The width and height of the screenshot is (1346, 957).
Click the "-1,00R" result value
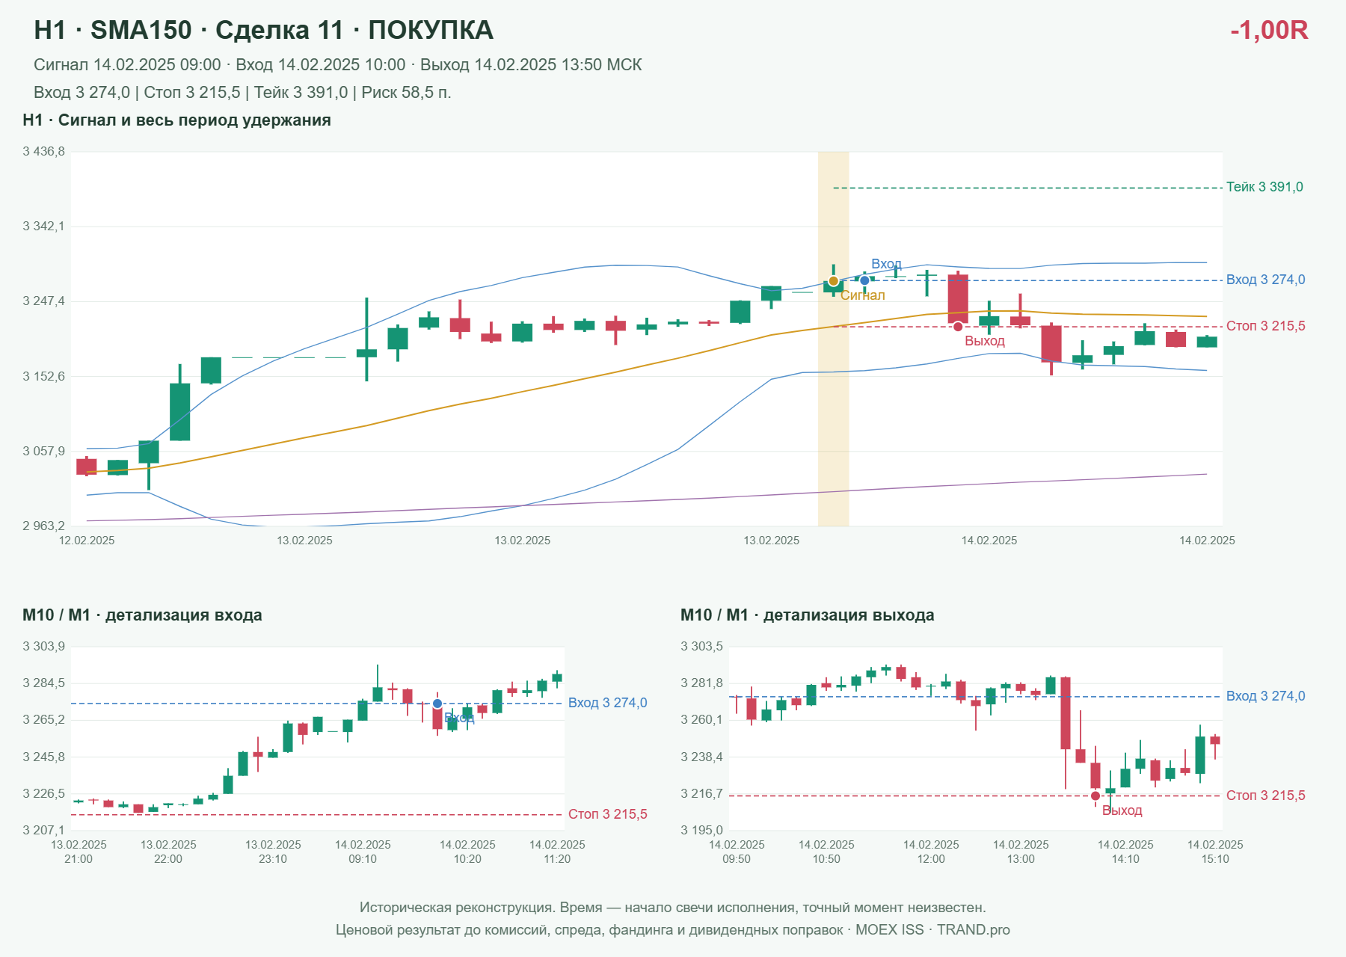[x=1269, y=30]
